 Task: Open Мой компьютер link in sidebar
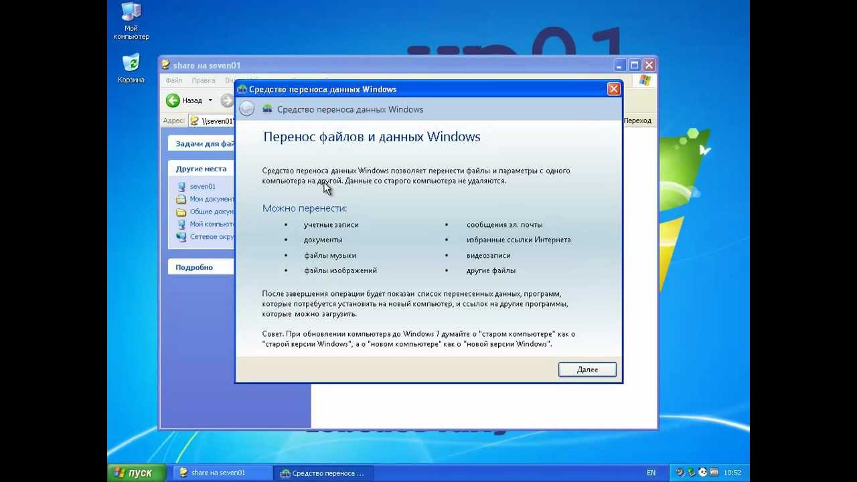coord(212,224)
